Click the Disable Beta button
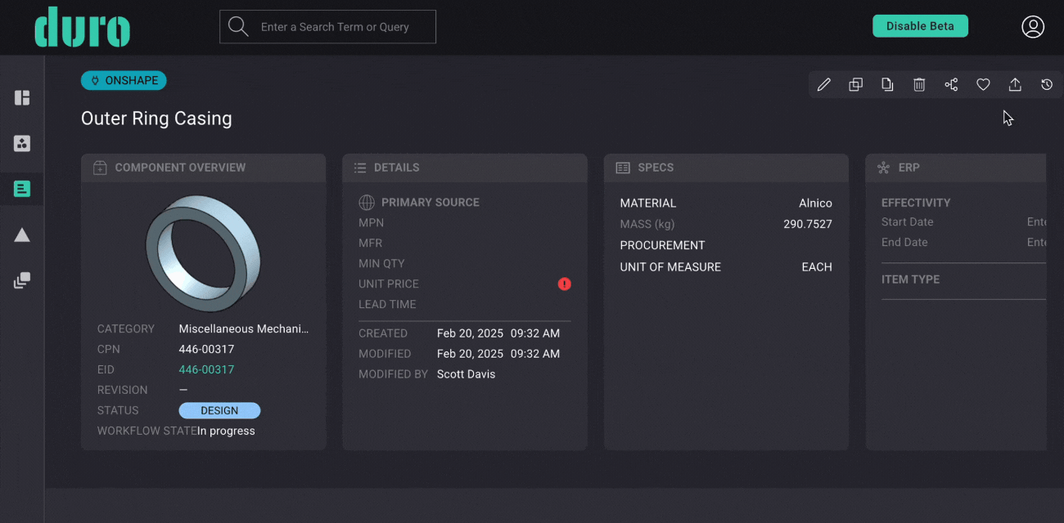Screen dimensions: 1064x523 (920, 26)
